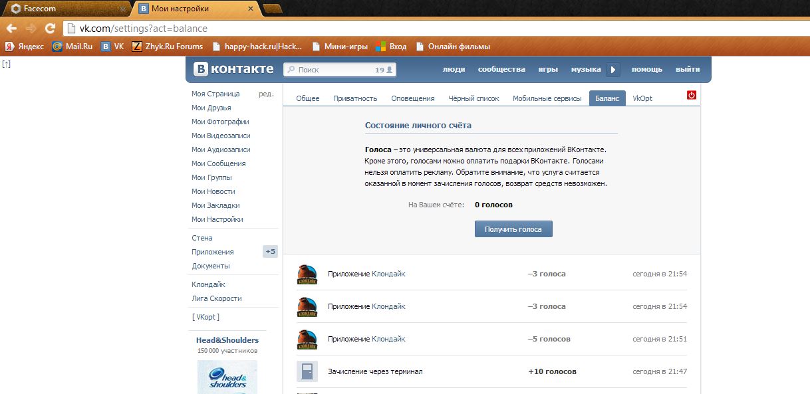Click the +5 applications counter badge

pos(270,252)
